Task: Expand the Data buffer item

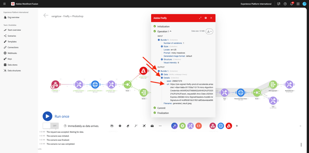Action: 162,74
